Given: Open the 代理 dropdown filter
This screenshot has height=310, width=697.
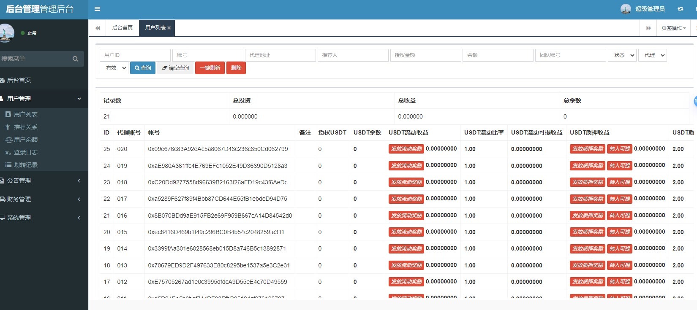Looking at the screenshot, I should [x=652, y=55].
